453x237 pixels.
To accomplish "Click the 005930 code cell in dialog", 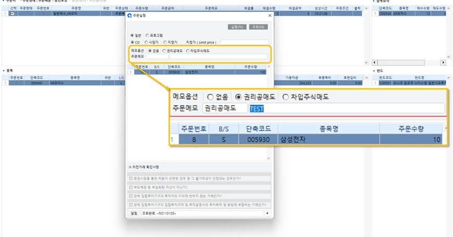I will 174,72.
